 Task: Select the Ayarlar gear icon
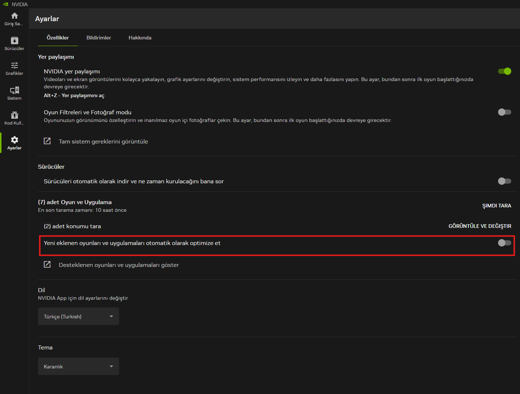pyautogui.click(x=15, y=140)
